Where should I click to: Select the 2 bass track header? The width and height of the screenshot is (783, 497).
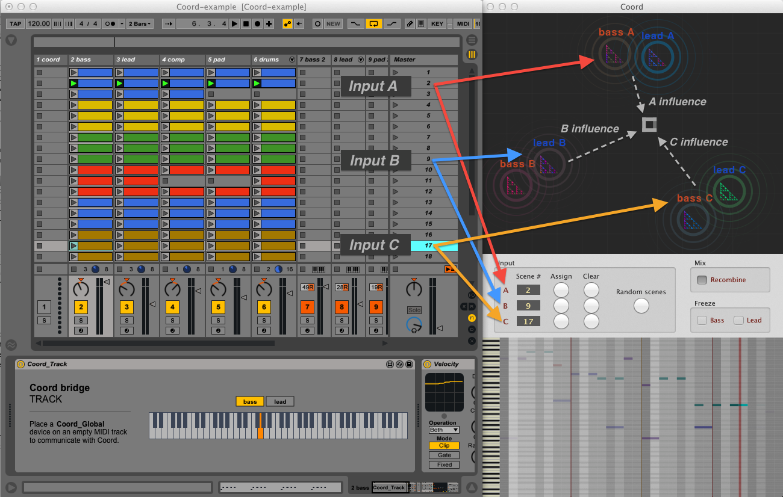click(x=91, y=60)
